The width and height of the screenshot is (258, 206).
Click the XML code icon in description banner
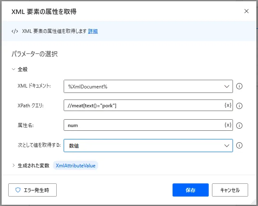[x=15, y=31]
